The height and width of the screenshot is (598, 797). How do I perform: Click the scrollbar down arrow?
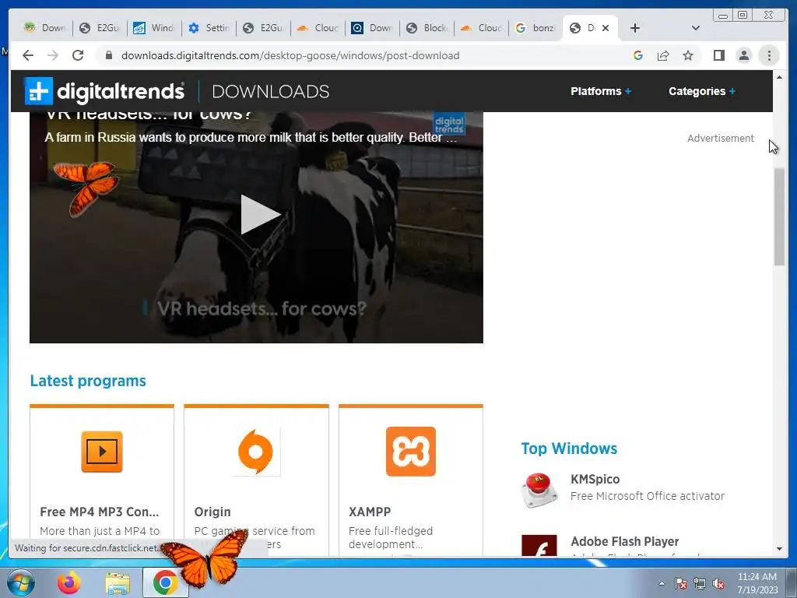[779, 549]
